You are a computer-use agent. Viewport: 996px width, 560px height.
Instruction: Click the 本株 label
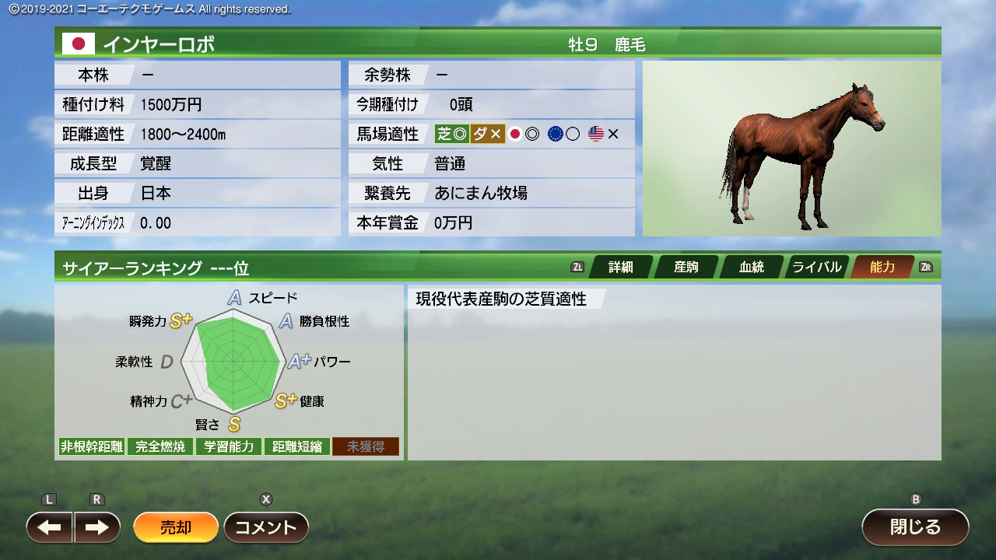(x=93, y=75)
